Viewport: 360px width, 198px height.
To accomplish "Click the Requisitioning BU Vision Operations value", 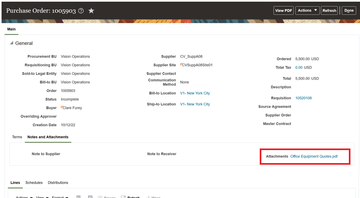I will [x=75, y=65].
